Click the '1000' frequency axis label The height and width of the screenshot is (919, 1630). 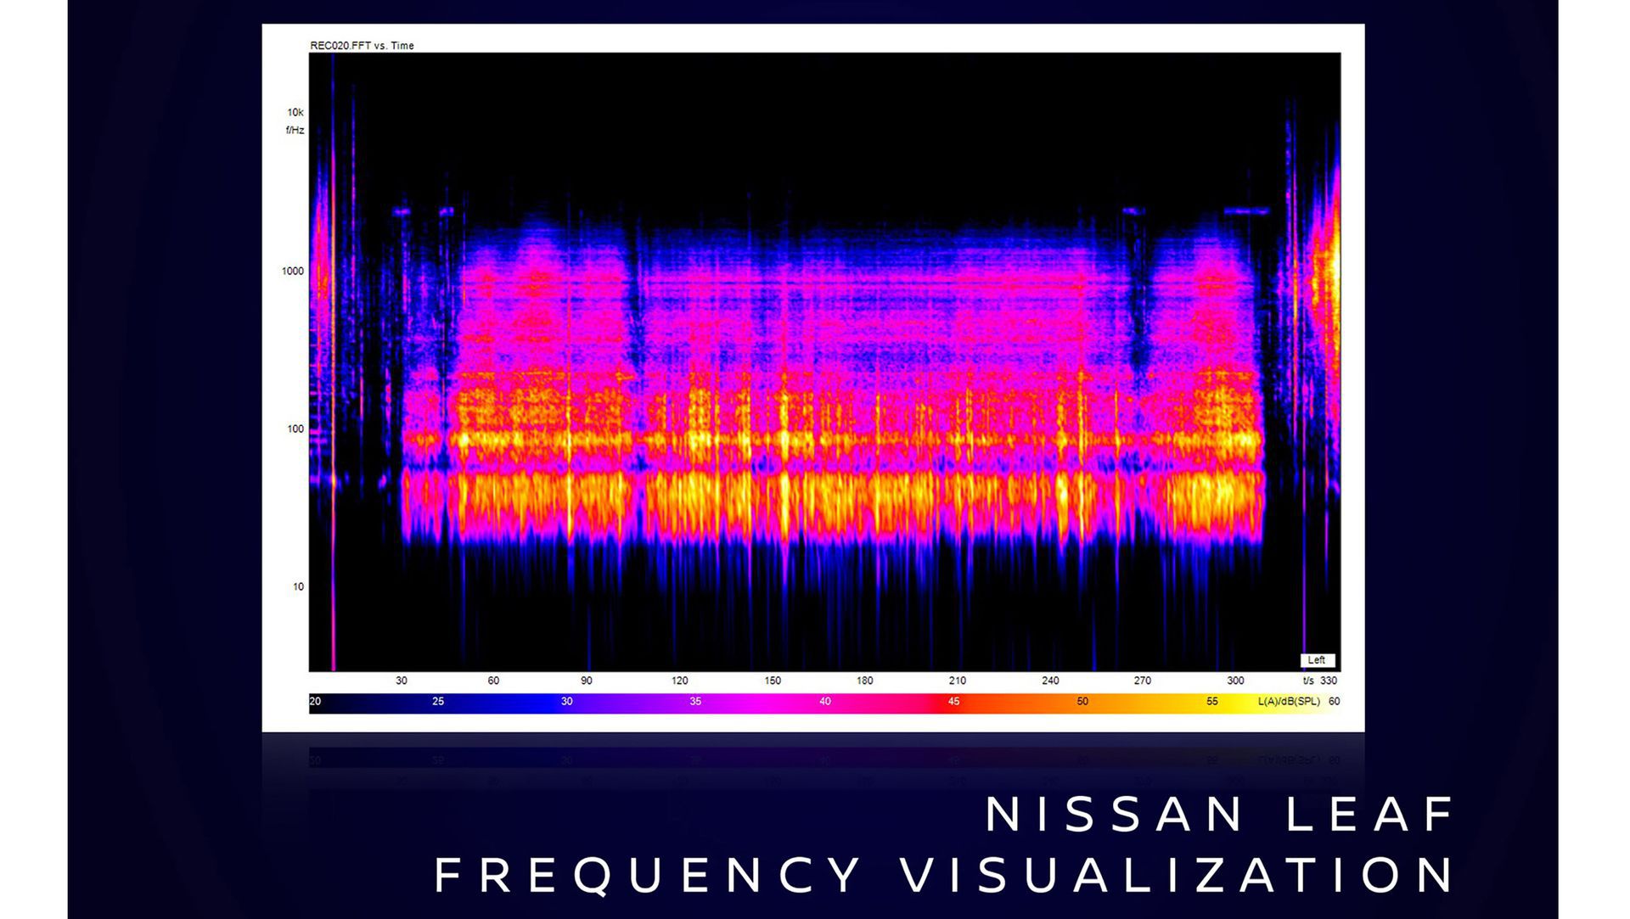click(x=292, y=272)
